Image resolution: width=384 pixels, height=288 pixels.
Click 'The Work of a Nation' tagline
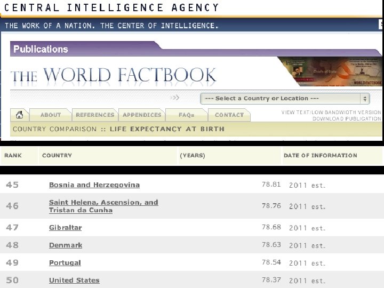click(x=111, y=26)
